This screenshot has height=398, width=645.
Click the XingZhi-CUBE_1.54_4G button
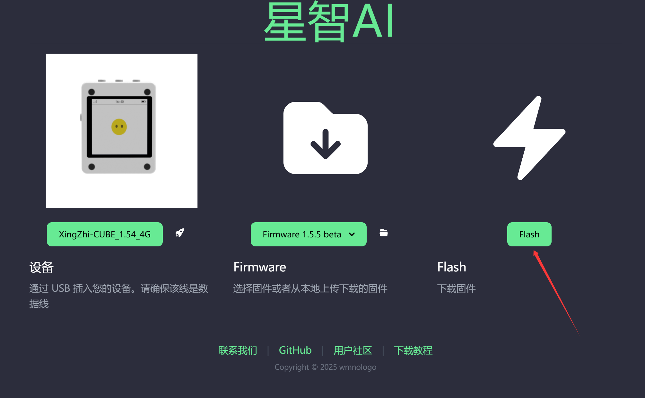pyautogui.click(x=105, y=234)
